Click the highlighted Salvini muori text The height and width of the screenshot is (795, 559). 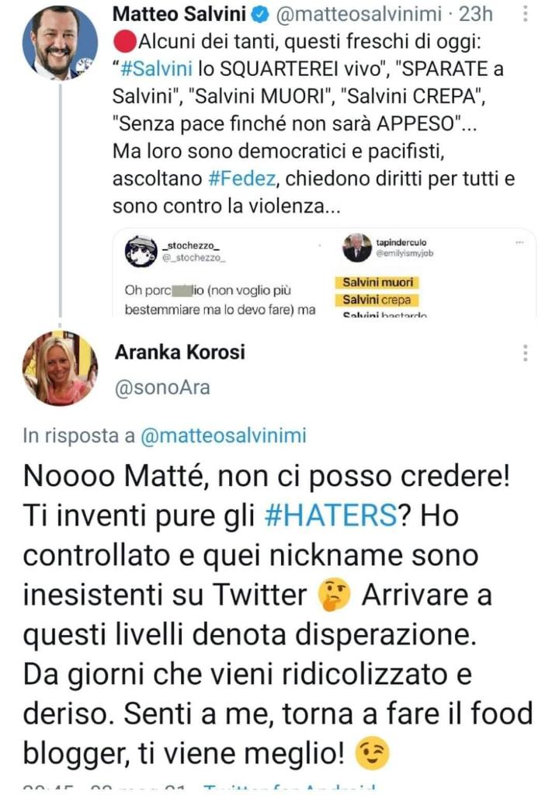(x=378, y=283)
